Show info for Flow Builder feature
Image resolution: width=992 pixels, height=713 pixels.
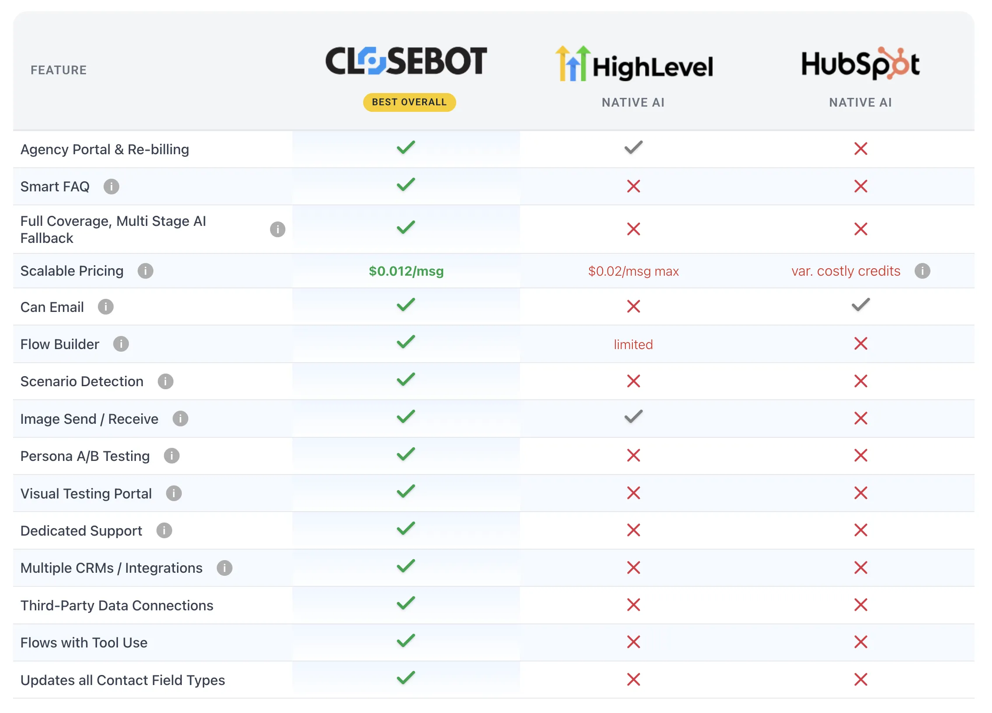click(x=121, y=344)
